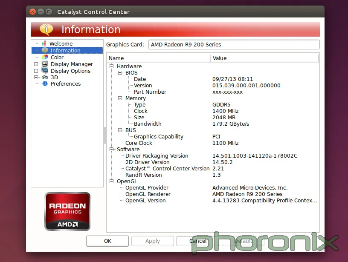
Task: Collapse the OpenGL section
Action: (x=112, y=181)
